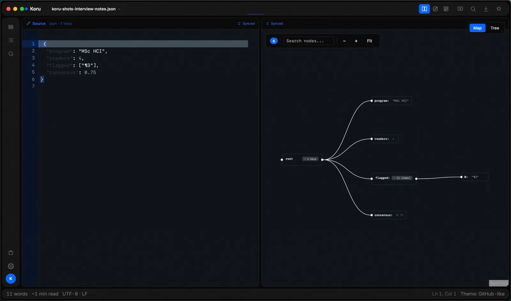Click Synced status in map panel

point(274,24)
